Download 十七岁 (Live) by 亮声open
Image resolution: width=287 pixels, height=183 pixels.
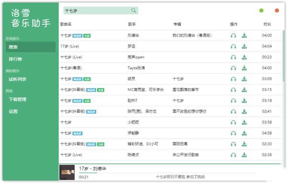[x=244, y=57]
